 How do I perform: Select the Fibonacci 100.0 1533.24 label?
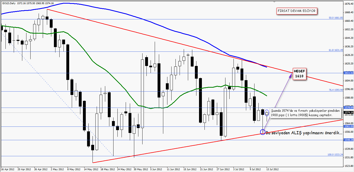[335, 155]
